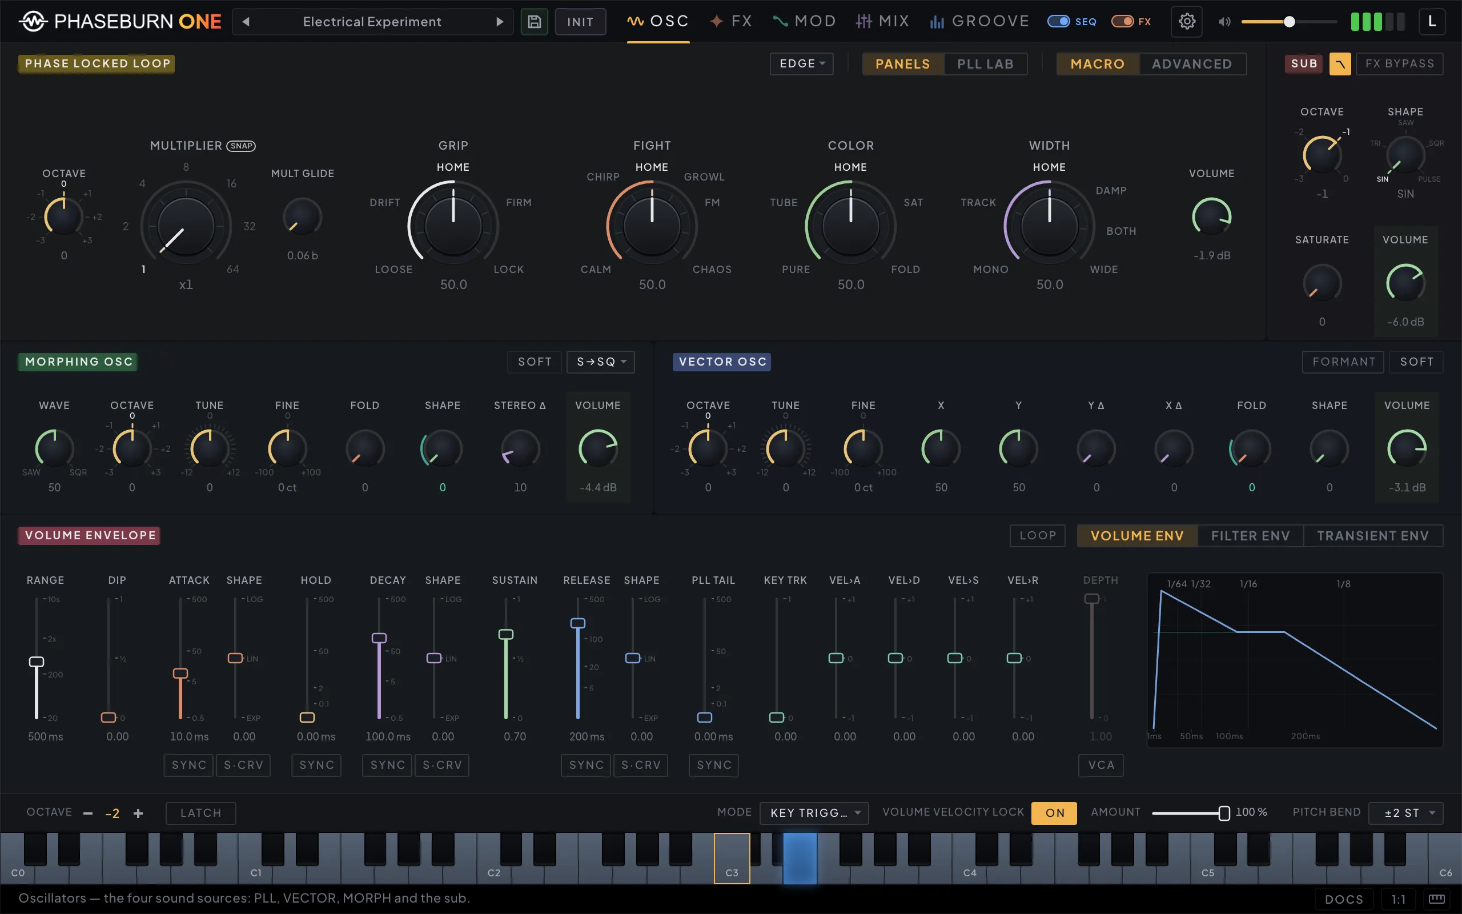Decrease keyboard octave with minus
Image resolution: width=1462 pixels, height=914 pixels.
tap(88, 813)
